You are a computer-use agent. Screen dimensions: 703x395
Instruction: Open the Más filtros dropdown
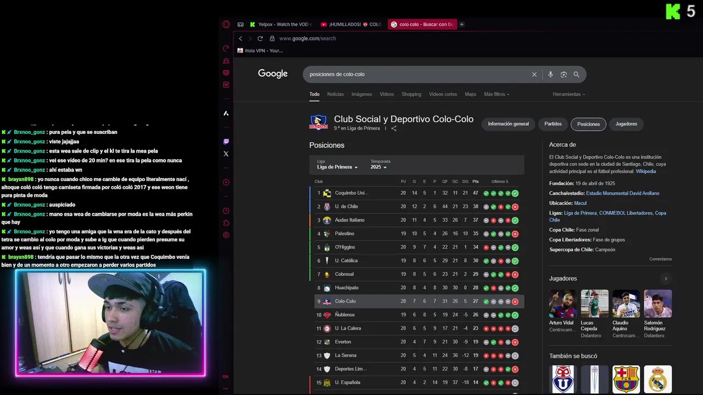coord(496,94)
